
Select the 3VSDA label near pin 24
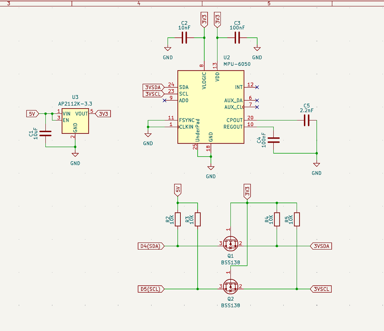coord(154,87)
